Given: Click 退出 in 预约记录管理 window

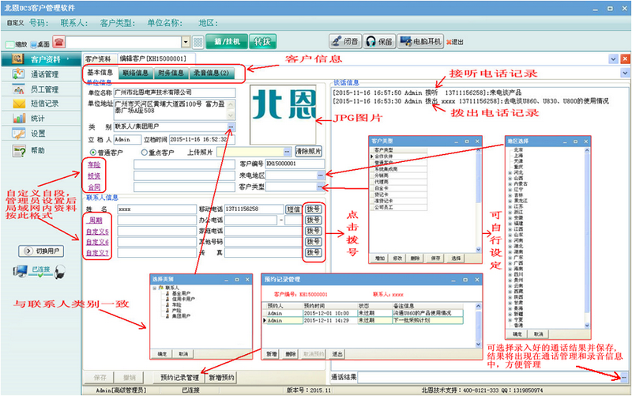Looking at the screenshot, I should [x=337, y=354].
